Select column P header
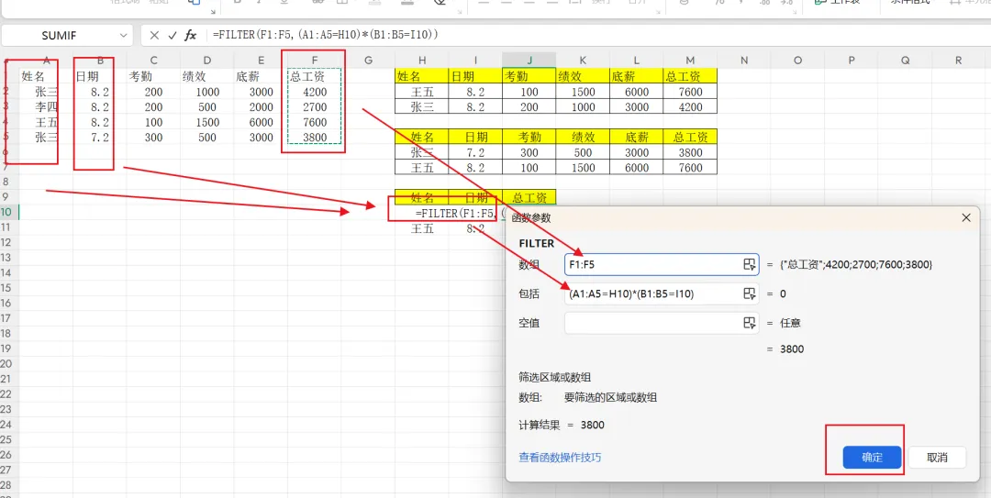This screenshot has width=991, height=498. [x=852, y=61]
